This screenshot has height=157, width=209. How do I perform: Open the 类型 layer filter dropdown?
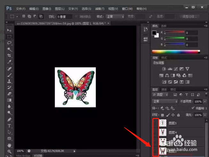point(160,95)
